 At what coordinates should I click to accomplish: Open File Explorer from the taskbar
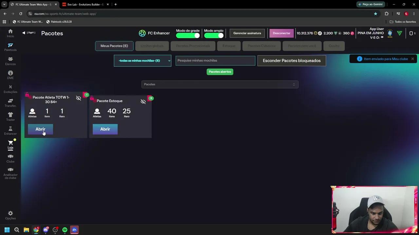[26, 230]
